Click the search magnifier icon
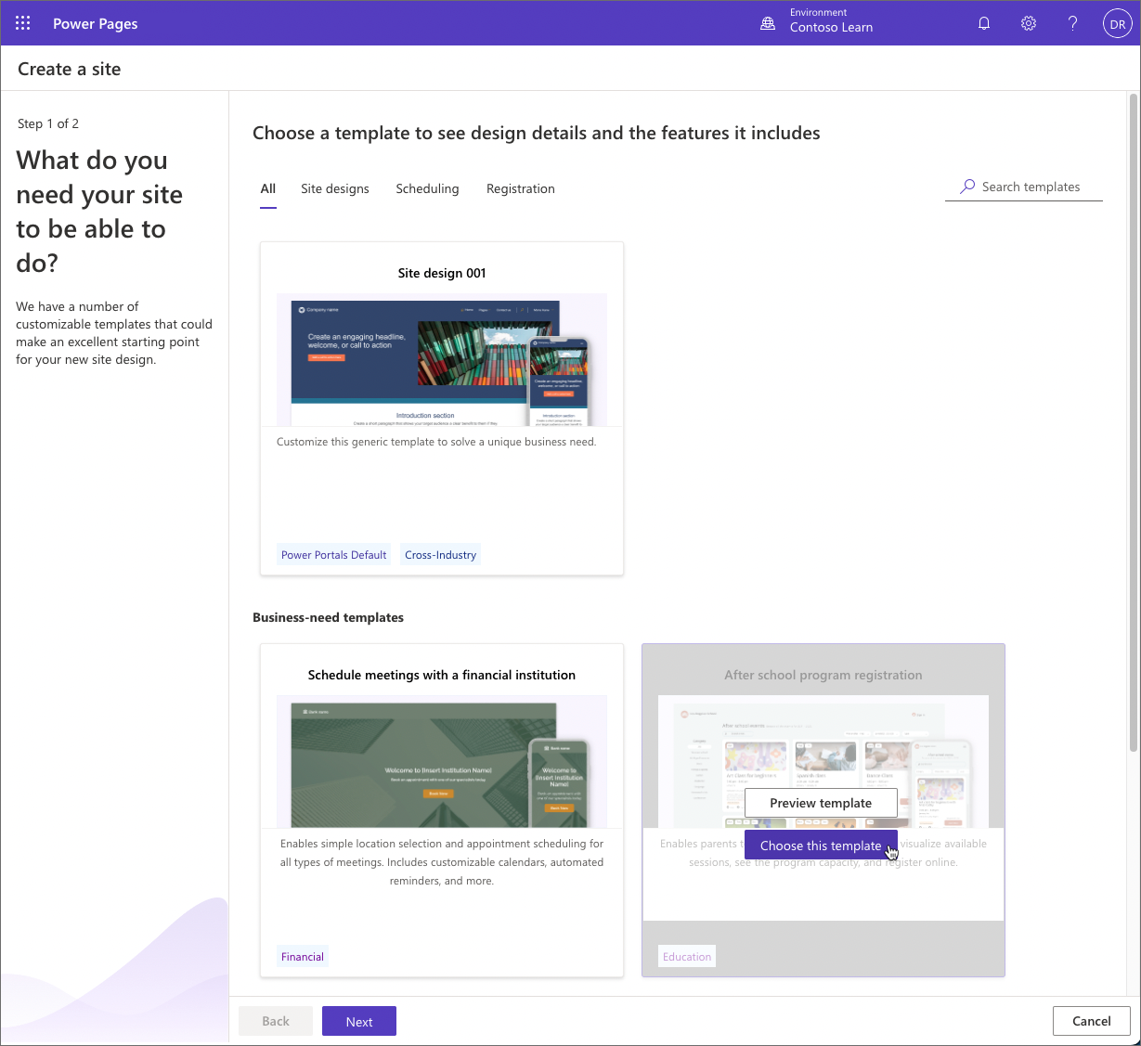Image resolution: width=1141 pixels, height=1046 pixels. [x=967, y=187]
